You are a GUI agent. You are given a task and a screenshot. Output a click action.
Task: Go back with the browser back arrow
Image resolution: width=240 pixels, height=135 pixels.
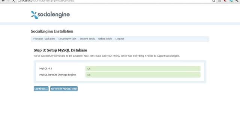(3, 1)
